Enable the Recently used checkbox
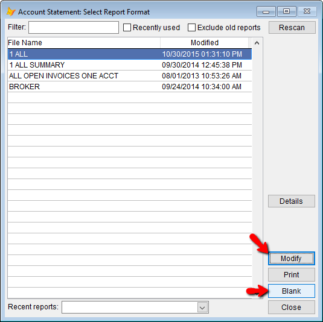 [127, 27]
